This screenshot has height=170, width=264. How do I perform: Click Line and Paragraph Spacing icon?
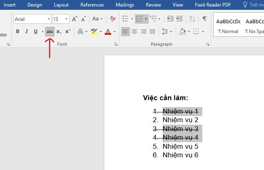(x=165, y=31)
